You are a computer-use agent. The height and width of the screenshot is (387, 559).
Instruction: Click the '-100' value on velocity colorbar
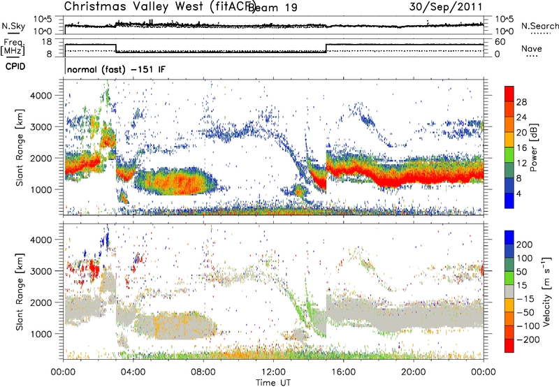click(528, 326)
